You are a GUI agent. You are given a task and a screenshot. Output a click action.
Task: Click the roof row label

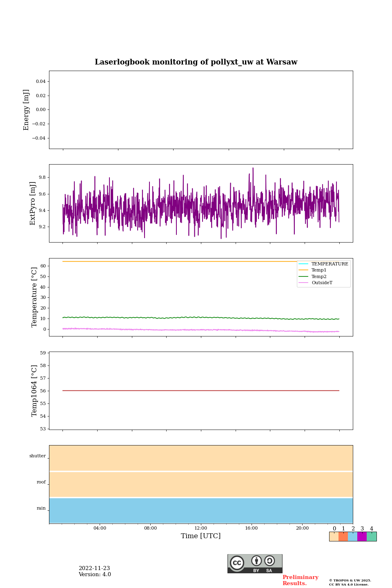[41, 482]
